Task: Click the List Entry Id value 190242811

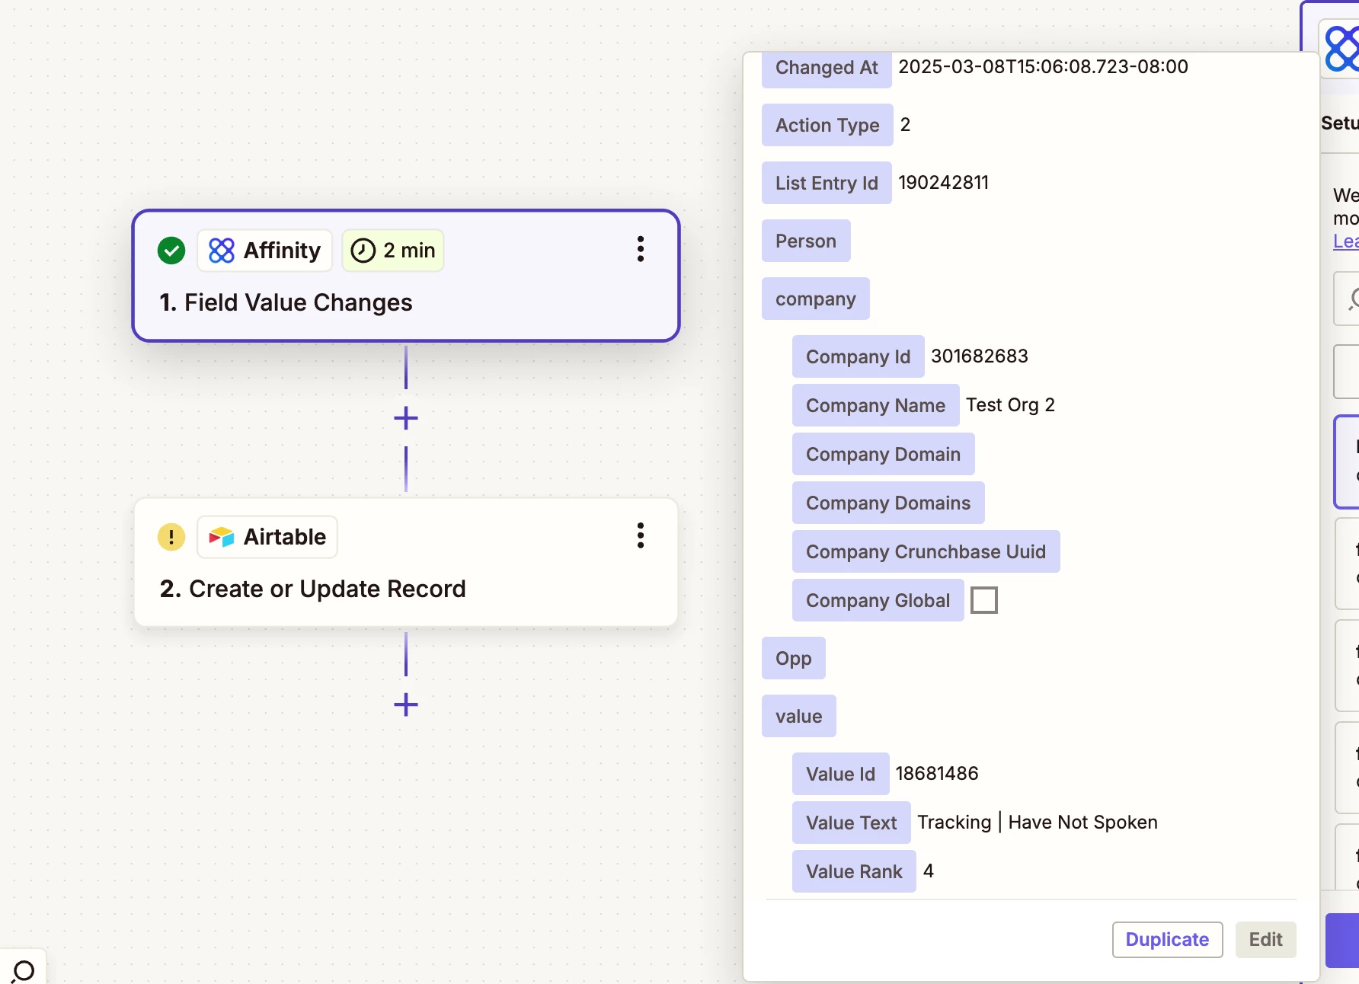Action: point(944,182)
